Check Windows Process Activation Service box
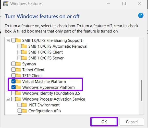The width and height of the screenshot is (148, 128). point(14,99)
